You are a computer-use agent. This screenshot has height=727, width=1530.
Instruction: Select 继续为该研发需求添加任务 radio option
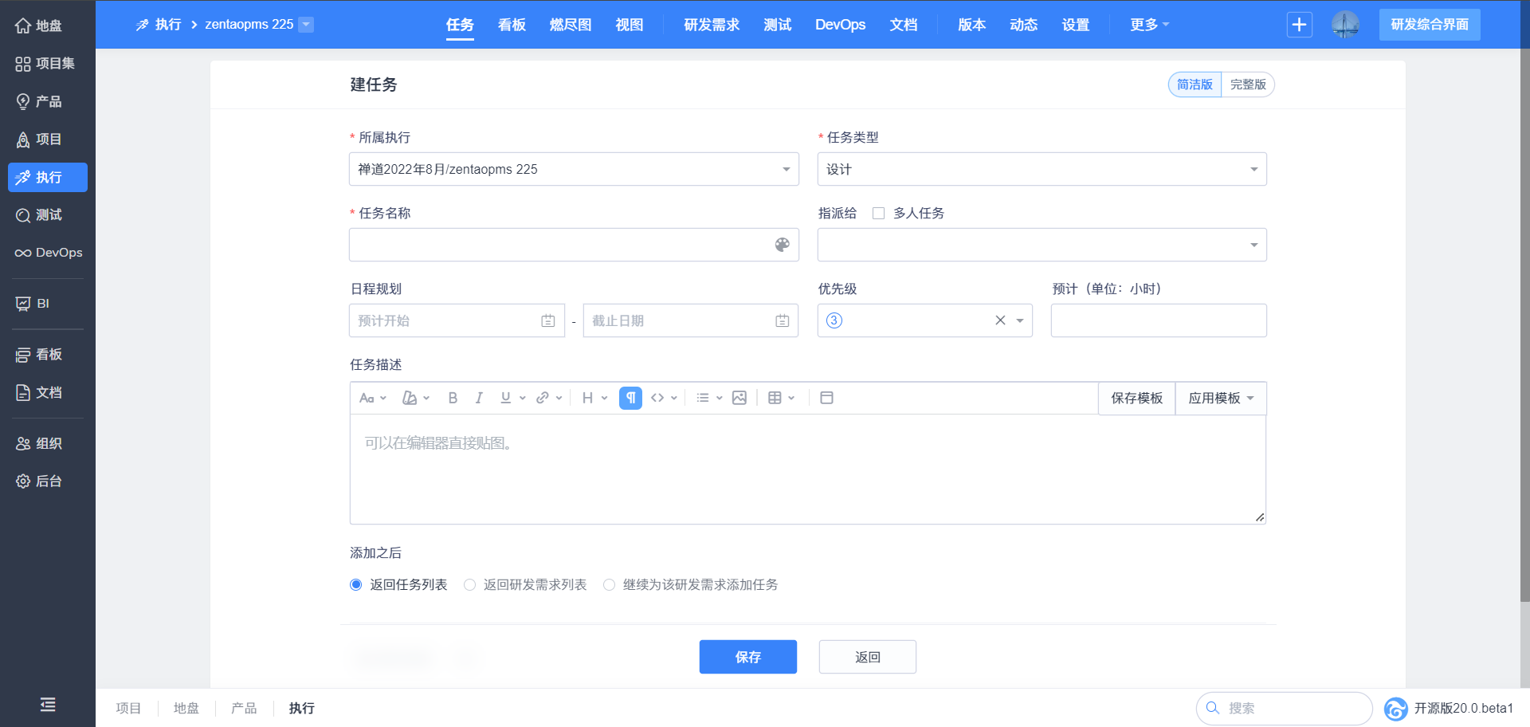[x=610, y=585]
